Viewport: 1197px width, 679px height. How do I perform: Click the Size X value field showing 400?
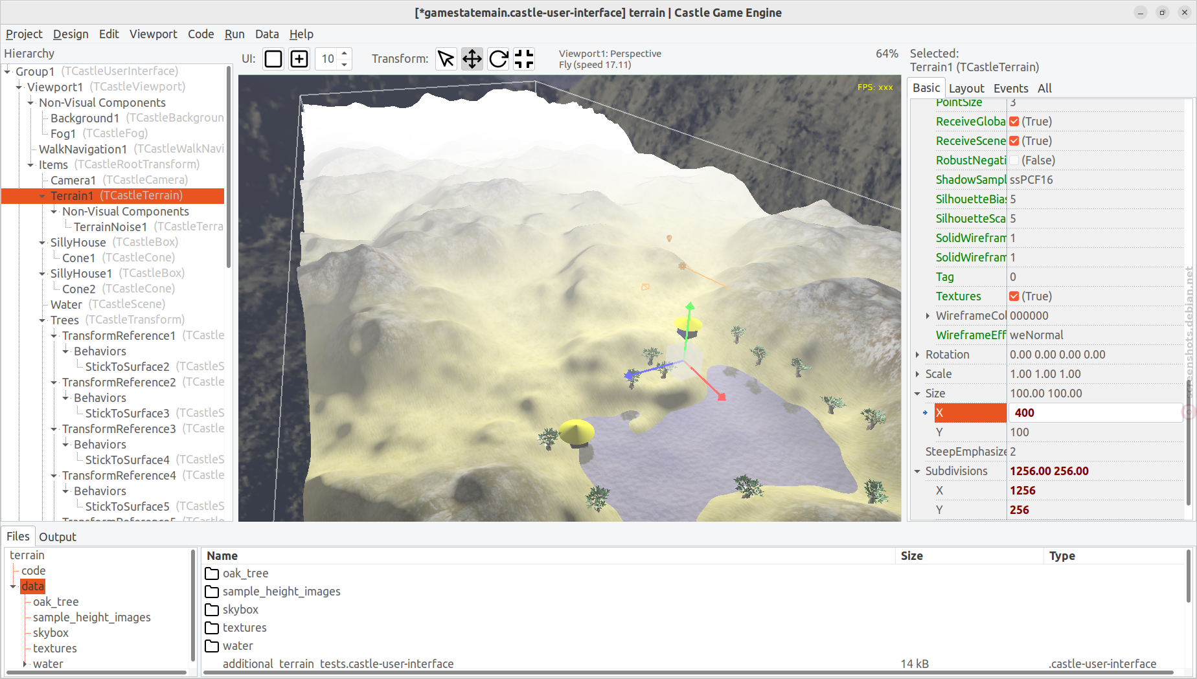point(1095,413)
